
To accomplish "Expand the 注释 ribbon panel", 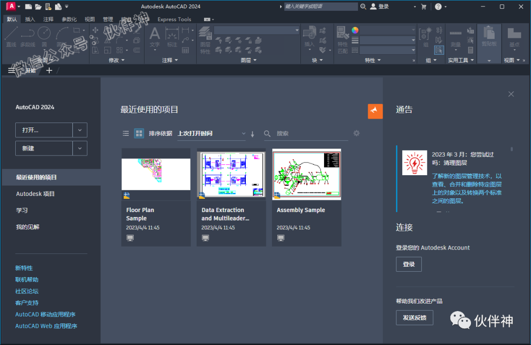I will click(x=170, y=60).
